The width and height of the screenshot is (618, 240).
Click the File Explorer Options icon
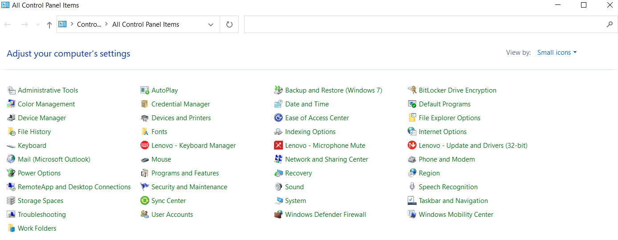(x=412, y=118)
